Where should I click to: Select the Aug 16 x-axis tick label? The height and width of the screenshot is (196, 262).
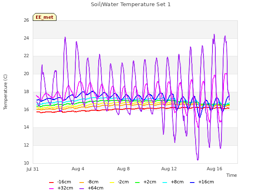[x=215, y=169]
